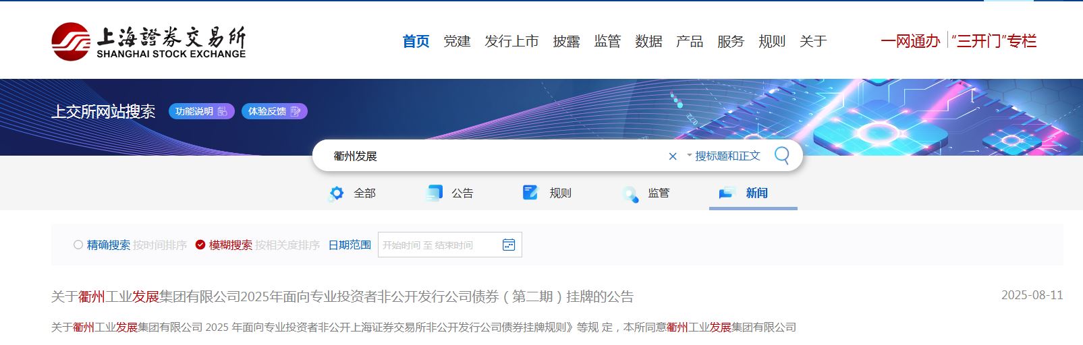
Task: Open the 关于 nav menu
Action: coord(813,41)
